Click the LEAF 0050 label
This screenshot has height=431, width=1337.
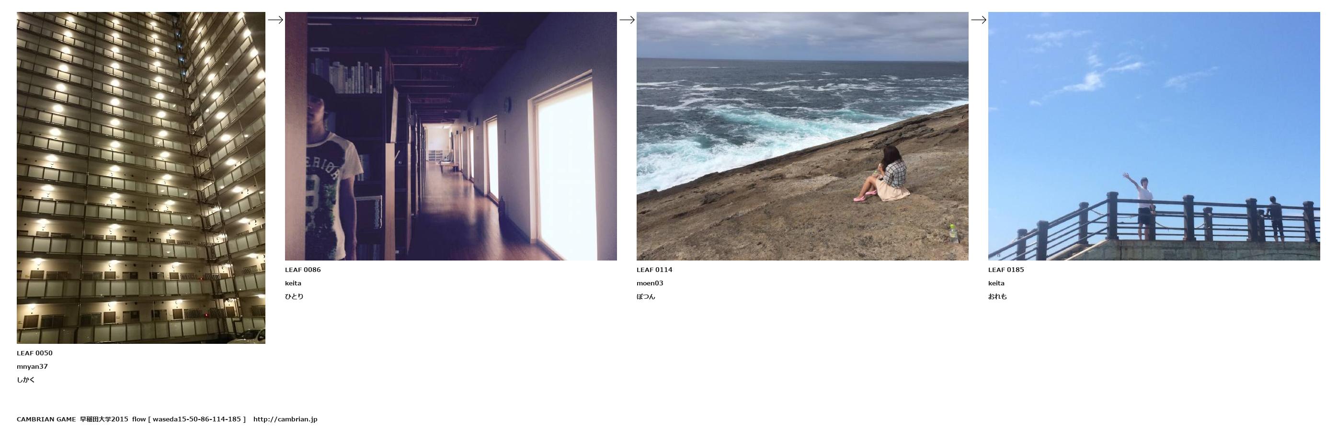coord(34,353)
